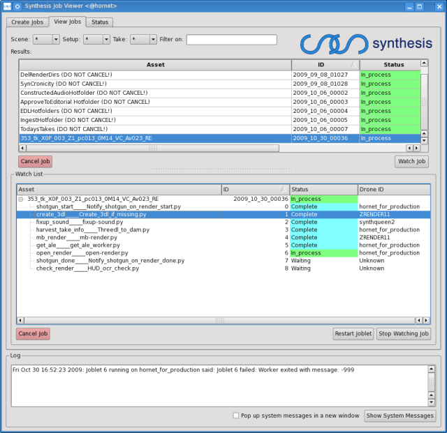Image resolution: width=447 pixels, height=433 pixels.
Task: Open the Create Jobs tab
Action: tap(27, 22)
